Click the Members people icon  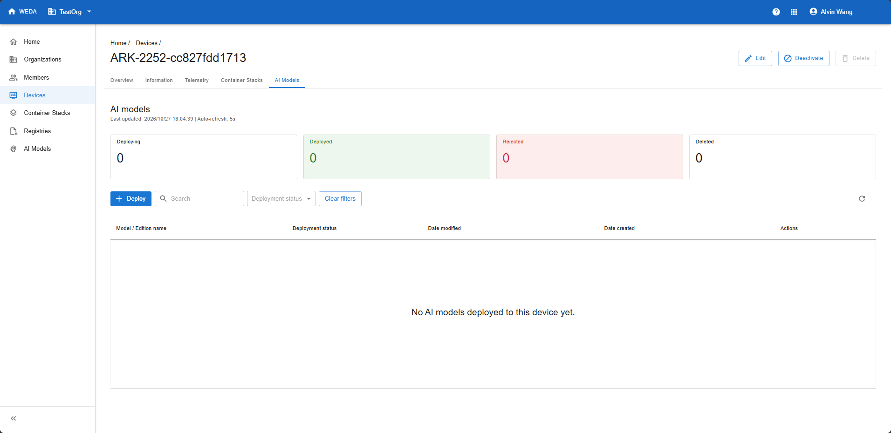coord(14,77)
